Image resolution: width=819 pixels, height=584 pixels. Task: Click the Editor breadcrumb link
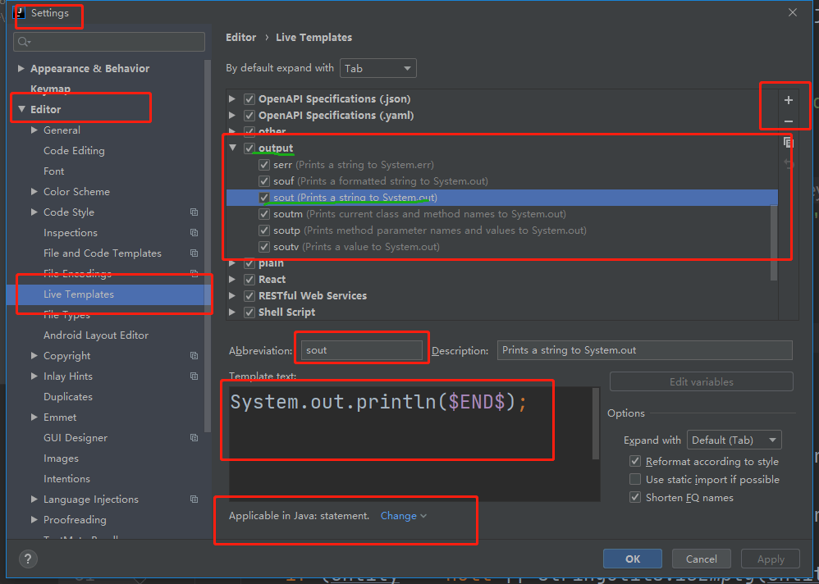point(240,38)
